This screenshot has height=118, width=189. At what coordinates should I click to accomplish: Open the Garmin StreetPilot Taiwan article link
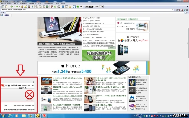click(67, 88)
